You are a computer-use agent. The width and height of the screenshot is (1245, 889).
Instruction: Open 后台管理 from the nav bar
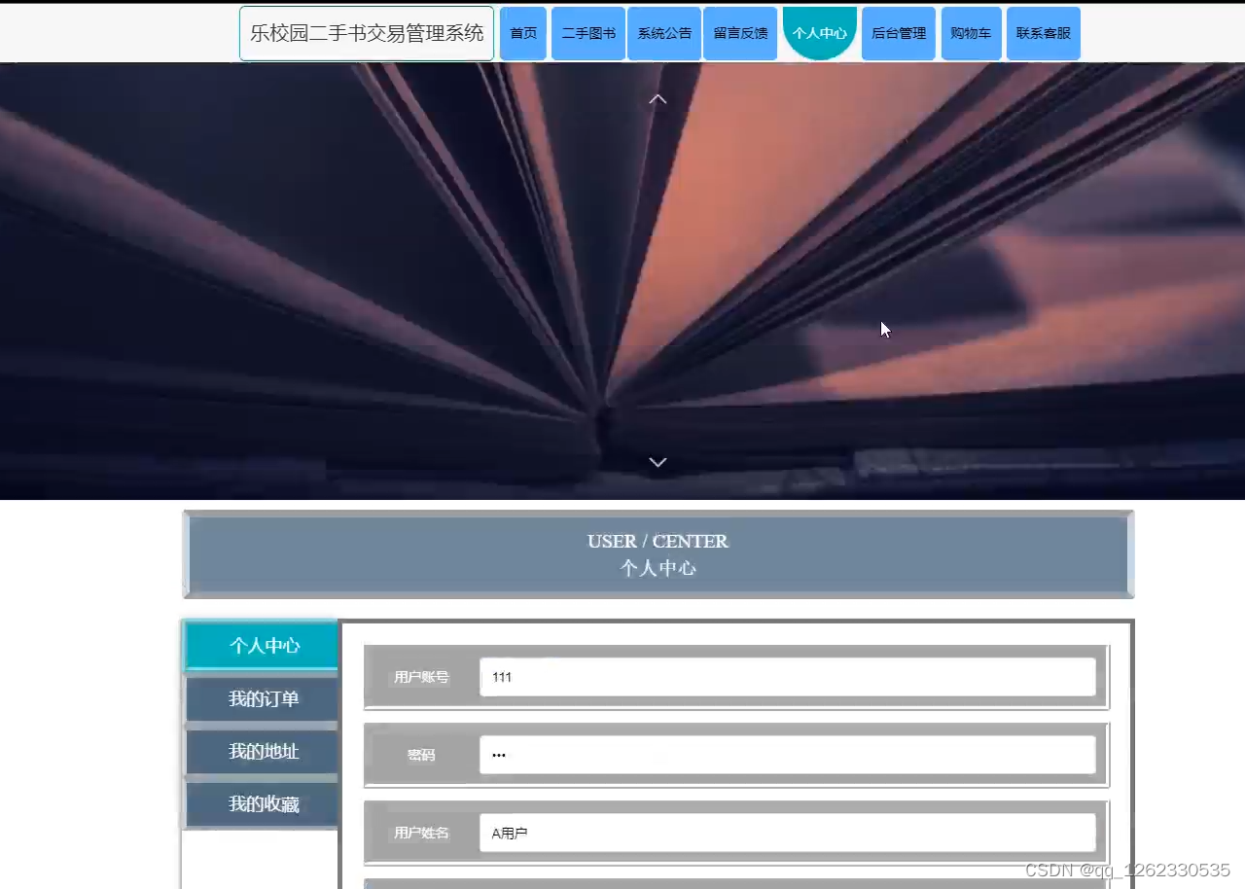pyautogui.click(x=899, y=33)
